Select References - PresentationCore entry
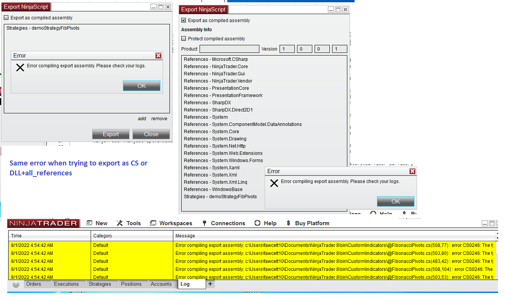Image resolution: width=505 pixels, height=299 pixels. [x=216, y=88]
